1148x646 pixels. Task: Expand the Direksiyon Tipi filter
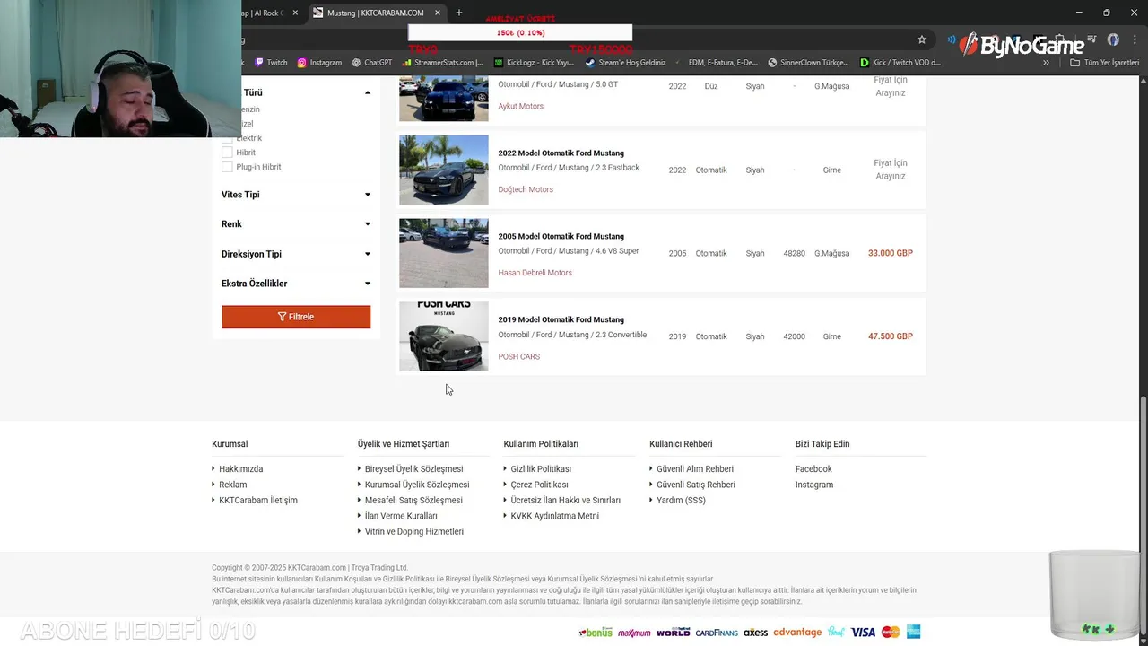click(296, 254)
